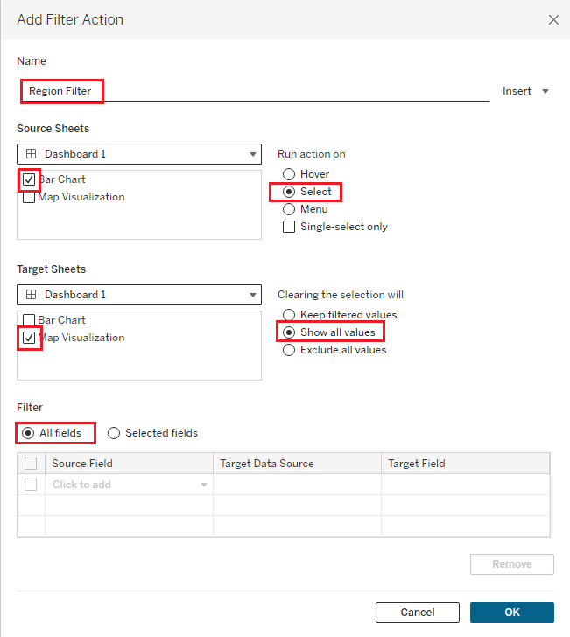Check Bar Chart in Target Sheets
570x637 pixels.
[30, 320]
